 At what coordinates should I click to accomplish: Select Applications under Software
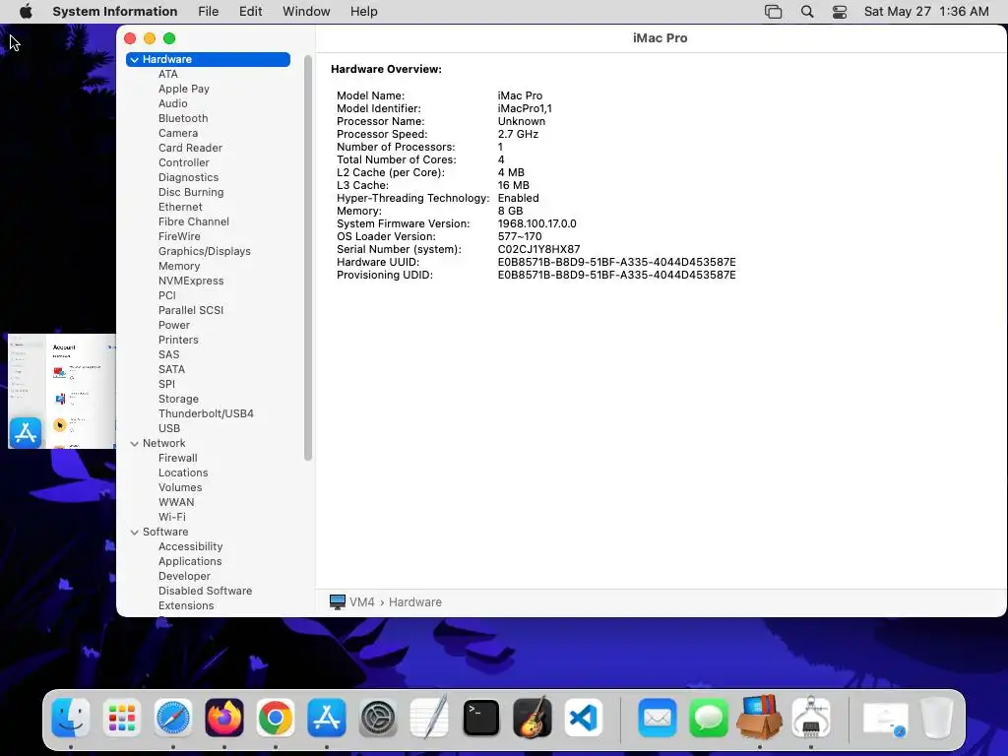(190, 562)
